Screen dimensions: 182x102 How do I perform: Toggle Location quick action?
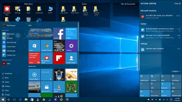coord(166,93)
